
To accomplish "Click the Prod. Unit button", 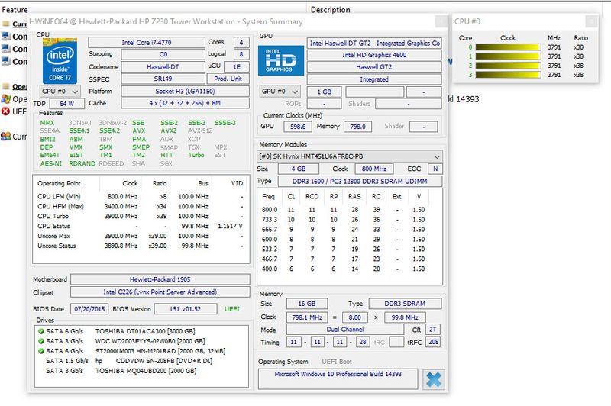I will 228,79.
